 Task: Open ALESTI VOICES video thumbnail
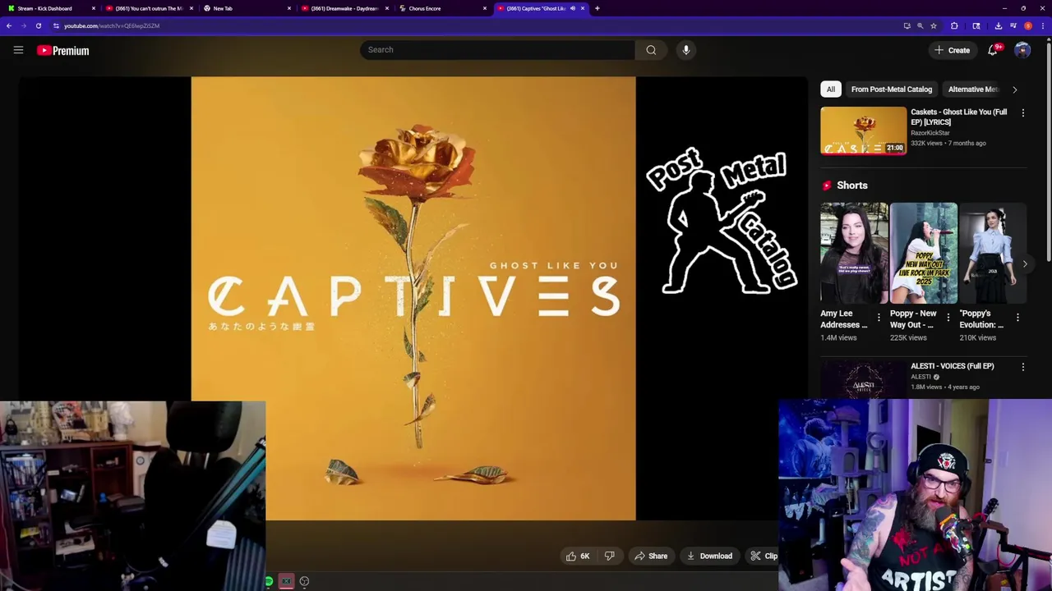863,379
